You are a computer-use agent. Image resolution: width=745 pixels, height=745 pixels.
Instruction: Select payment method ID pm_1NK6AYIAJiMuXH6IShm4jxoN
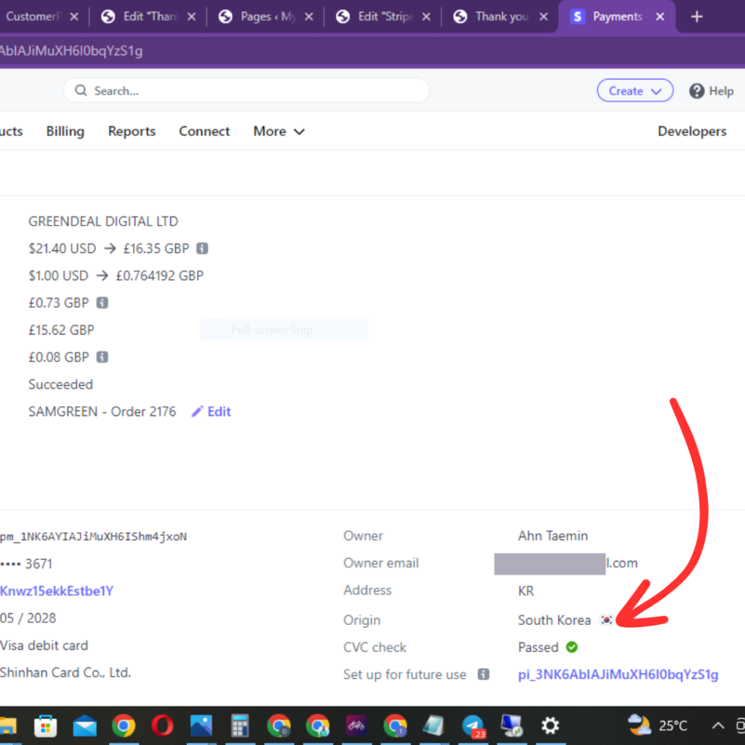93,536
